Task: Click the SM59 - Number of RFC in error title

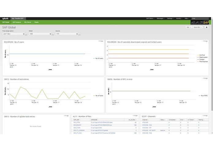Action: click(x=120, y=79)
